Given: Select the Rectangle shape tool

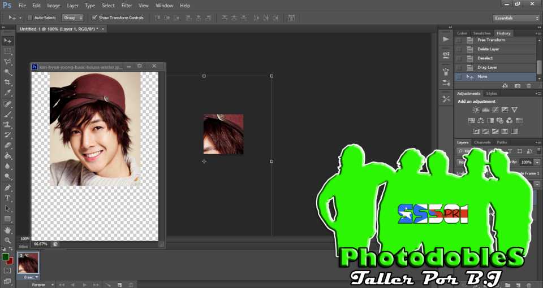Looking at the screenshot, I should tap(7, 219).
